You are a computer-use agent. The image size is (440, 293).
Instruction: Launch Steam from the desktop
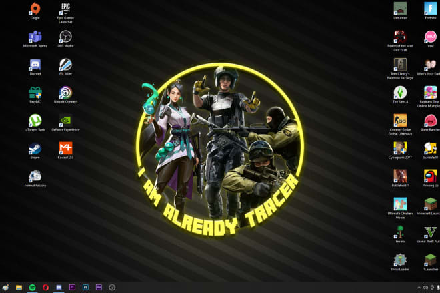[x=35, y=148]
